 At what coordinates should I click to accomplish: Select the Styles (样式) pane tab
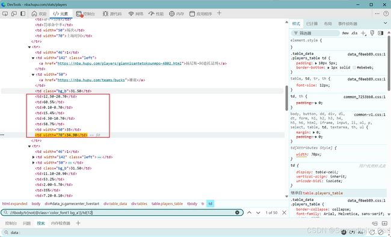coord(296,23)
